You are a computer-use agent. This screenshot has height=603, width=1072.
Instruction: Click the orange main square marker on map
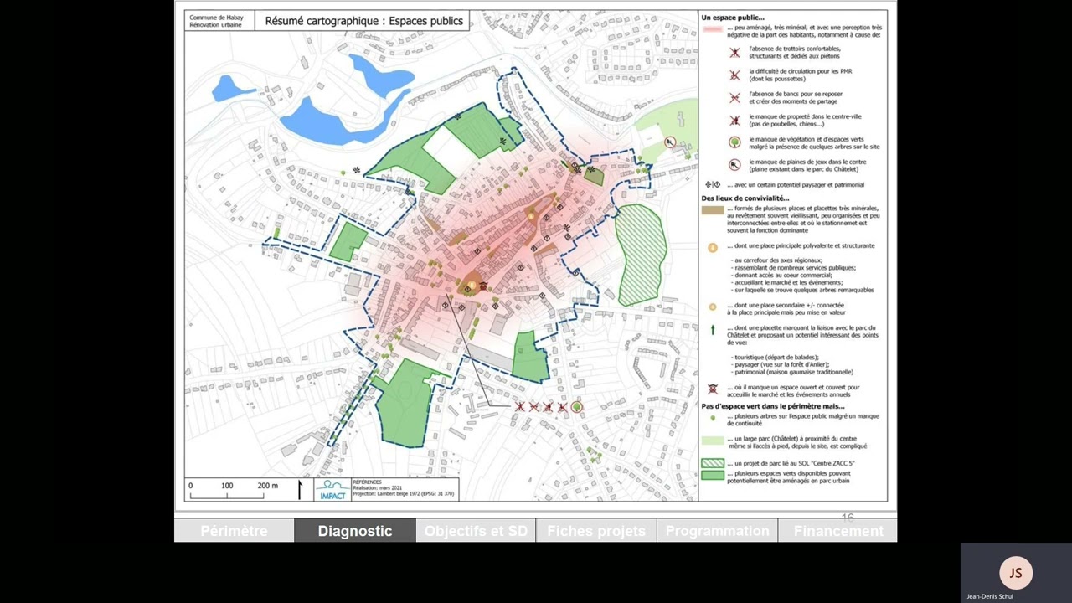(472, 286)
